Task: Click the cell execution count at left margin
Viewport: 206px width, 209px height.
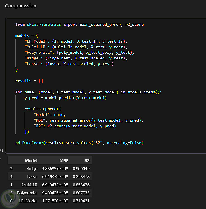Action: tap(1, 150)
